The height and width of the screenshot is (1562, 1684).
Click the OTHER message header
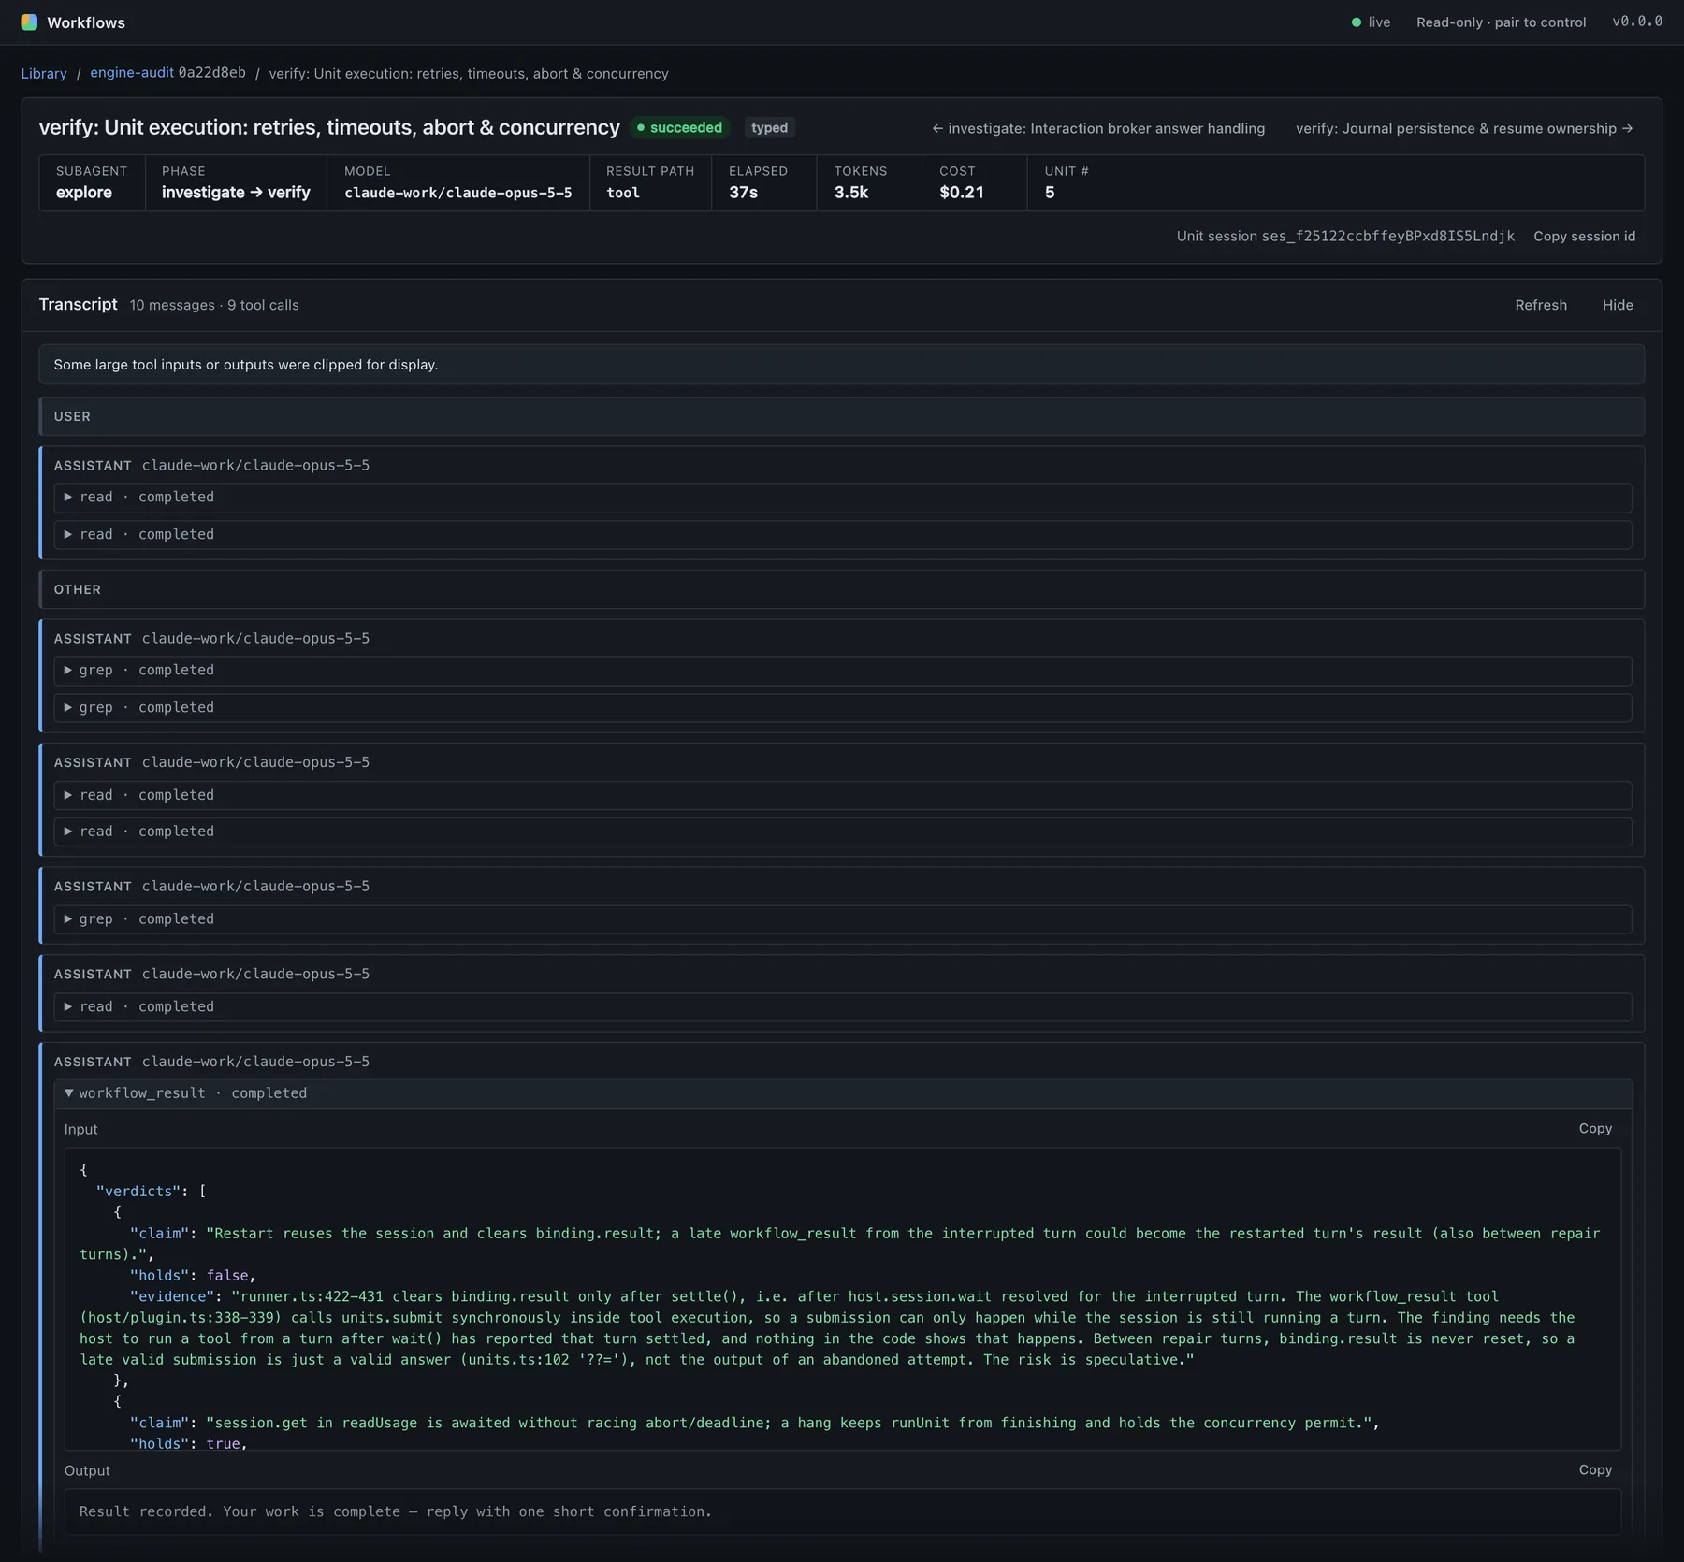[x=842, y=589]
